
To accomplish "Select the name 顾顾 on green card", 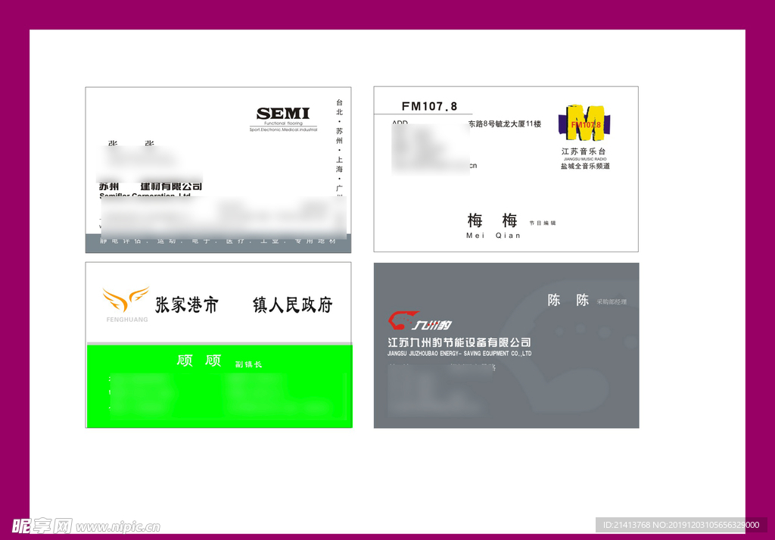I will (x=198, y=361).
